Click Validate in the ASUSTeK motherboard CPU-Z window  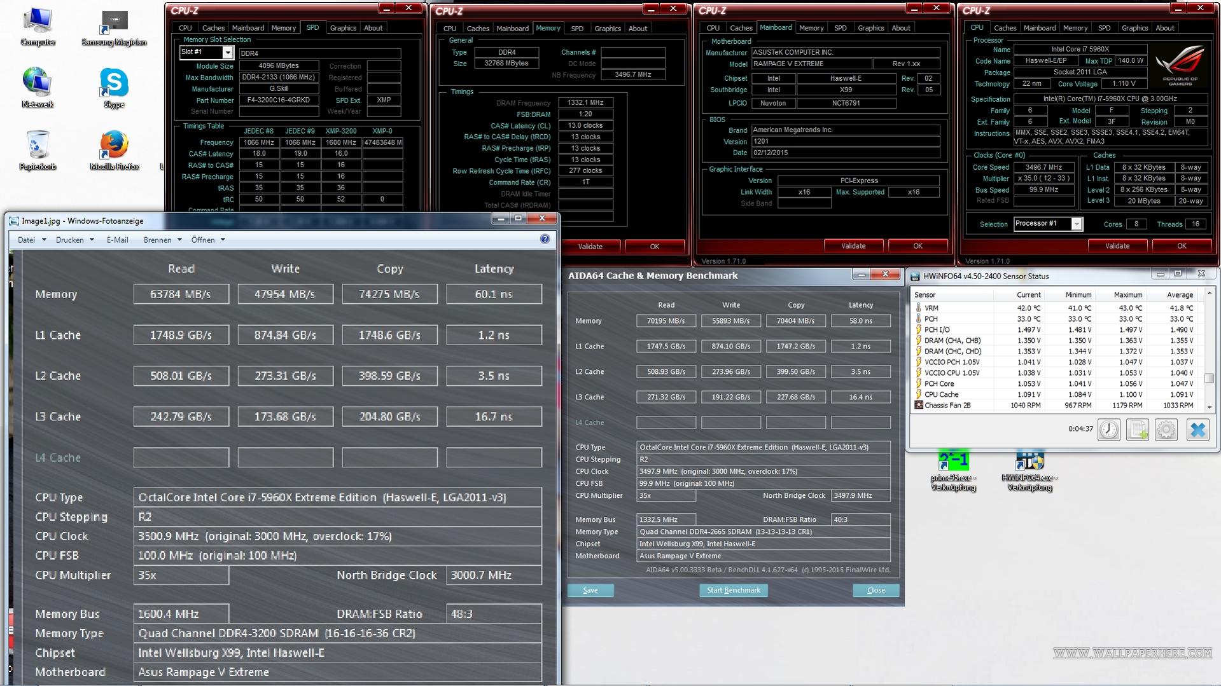(x=854, y=245)
